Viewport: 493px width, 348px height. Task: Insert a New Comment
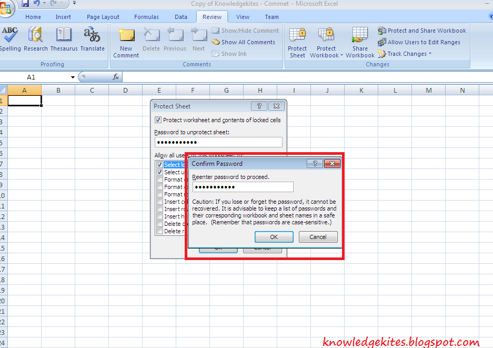pyautogui.click(x=126, y=41)
